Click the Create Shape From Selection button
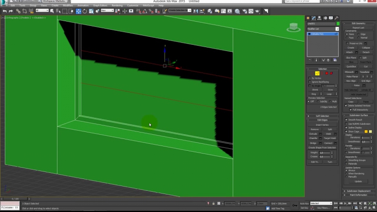The height and width of the screenshot is (212, 377). (x=323, y=147)
